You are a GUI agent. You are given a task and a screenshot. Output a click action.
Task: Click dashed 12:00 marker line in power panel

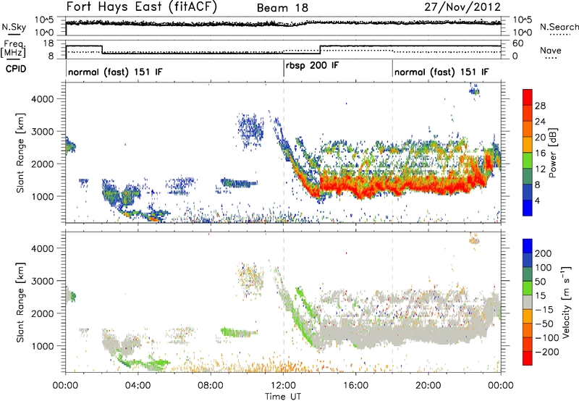(284, 153)
